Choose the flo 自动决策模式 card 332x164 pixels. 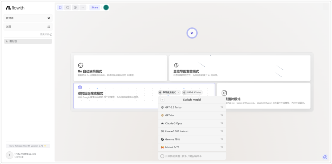pos(120,68)
